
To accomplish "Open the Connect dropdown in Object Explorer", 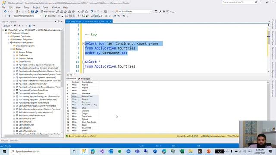I will [7, 26].
